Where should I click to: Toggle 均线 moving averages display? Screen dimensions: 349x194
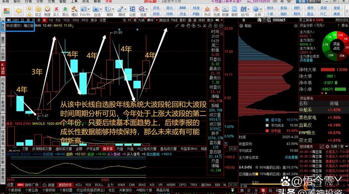(174, 20)
